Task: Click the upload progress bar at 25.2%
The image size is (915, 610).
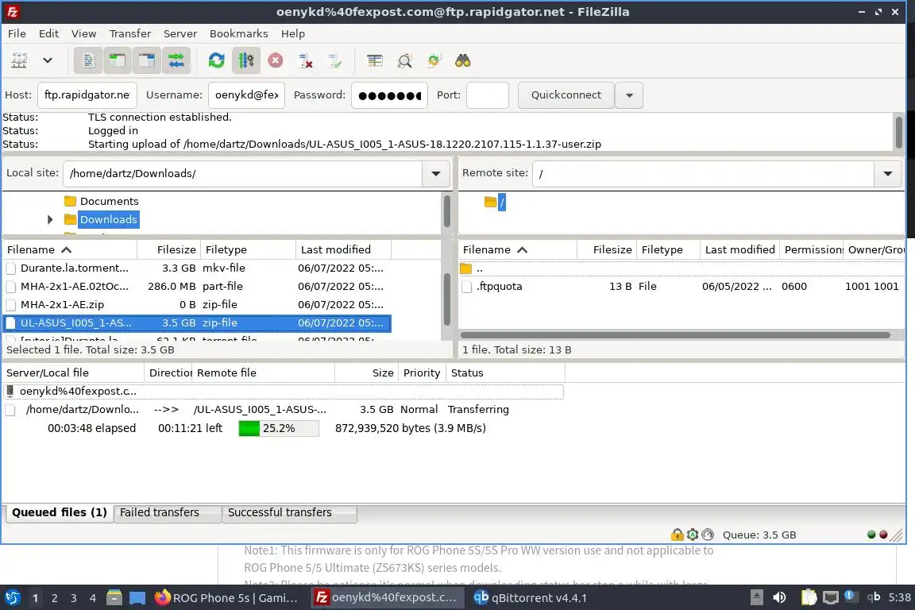Action: click(279, 428)
